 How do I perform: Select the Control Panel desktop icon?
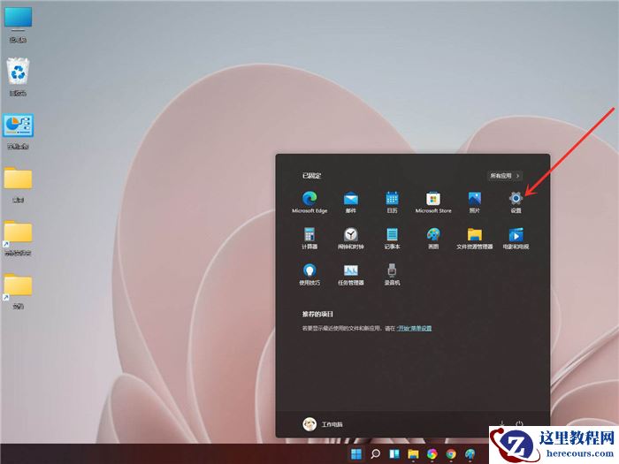(19, 132)
